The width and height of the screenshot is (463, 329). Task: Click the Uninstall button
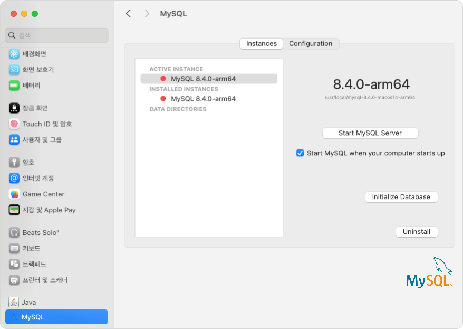click(417, 232)
